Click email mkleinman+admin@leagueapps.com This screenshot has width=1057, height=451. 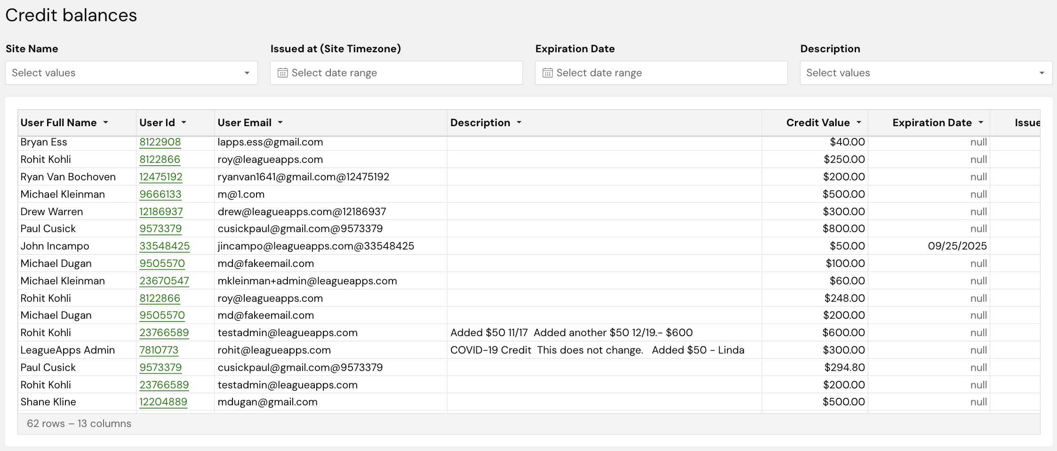click(x=307, y=281)
